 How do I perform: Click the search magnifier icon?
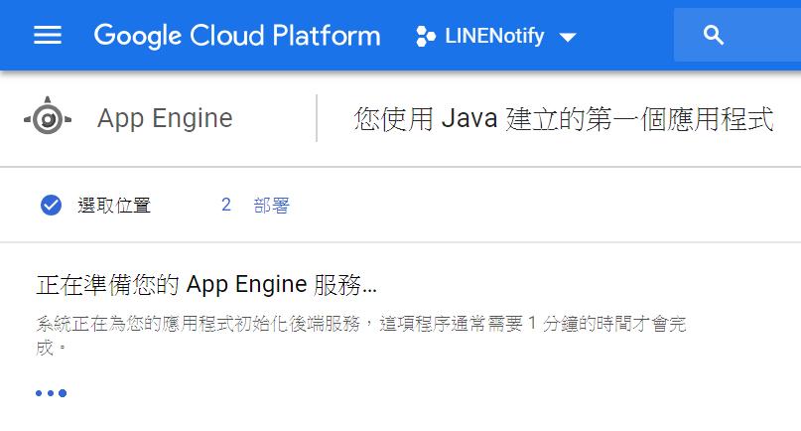coord(713,36)
